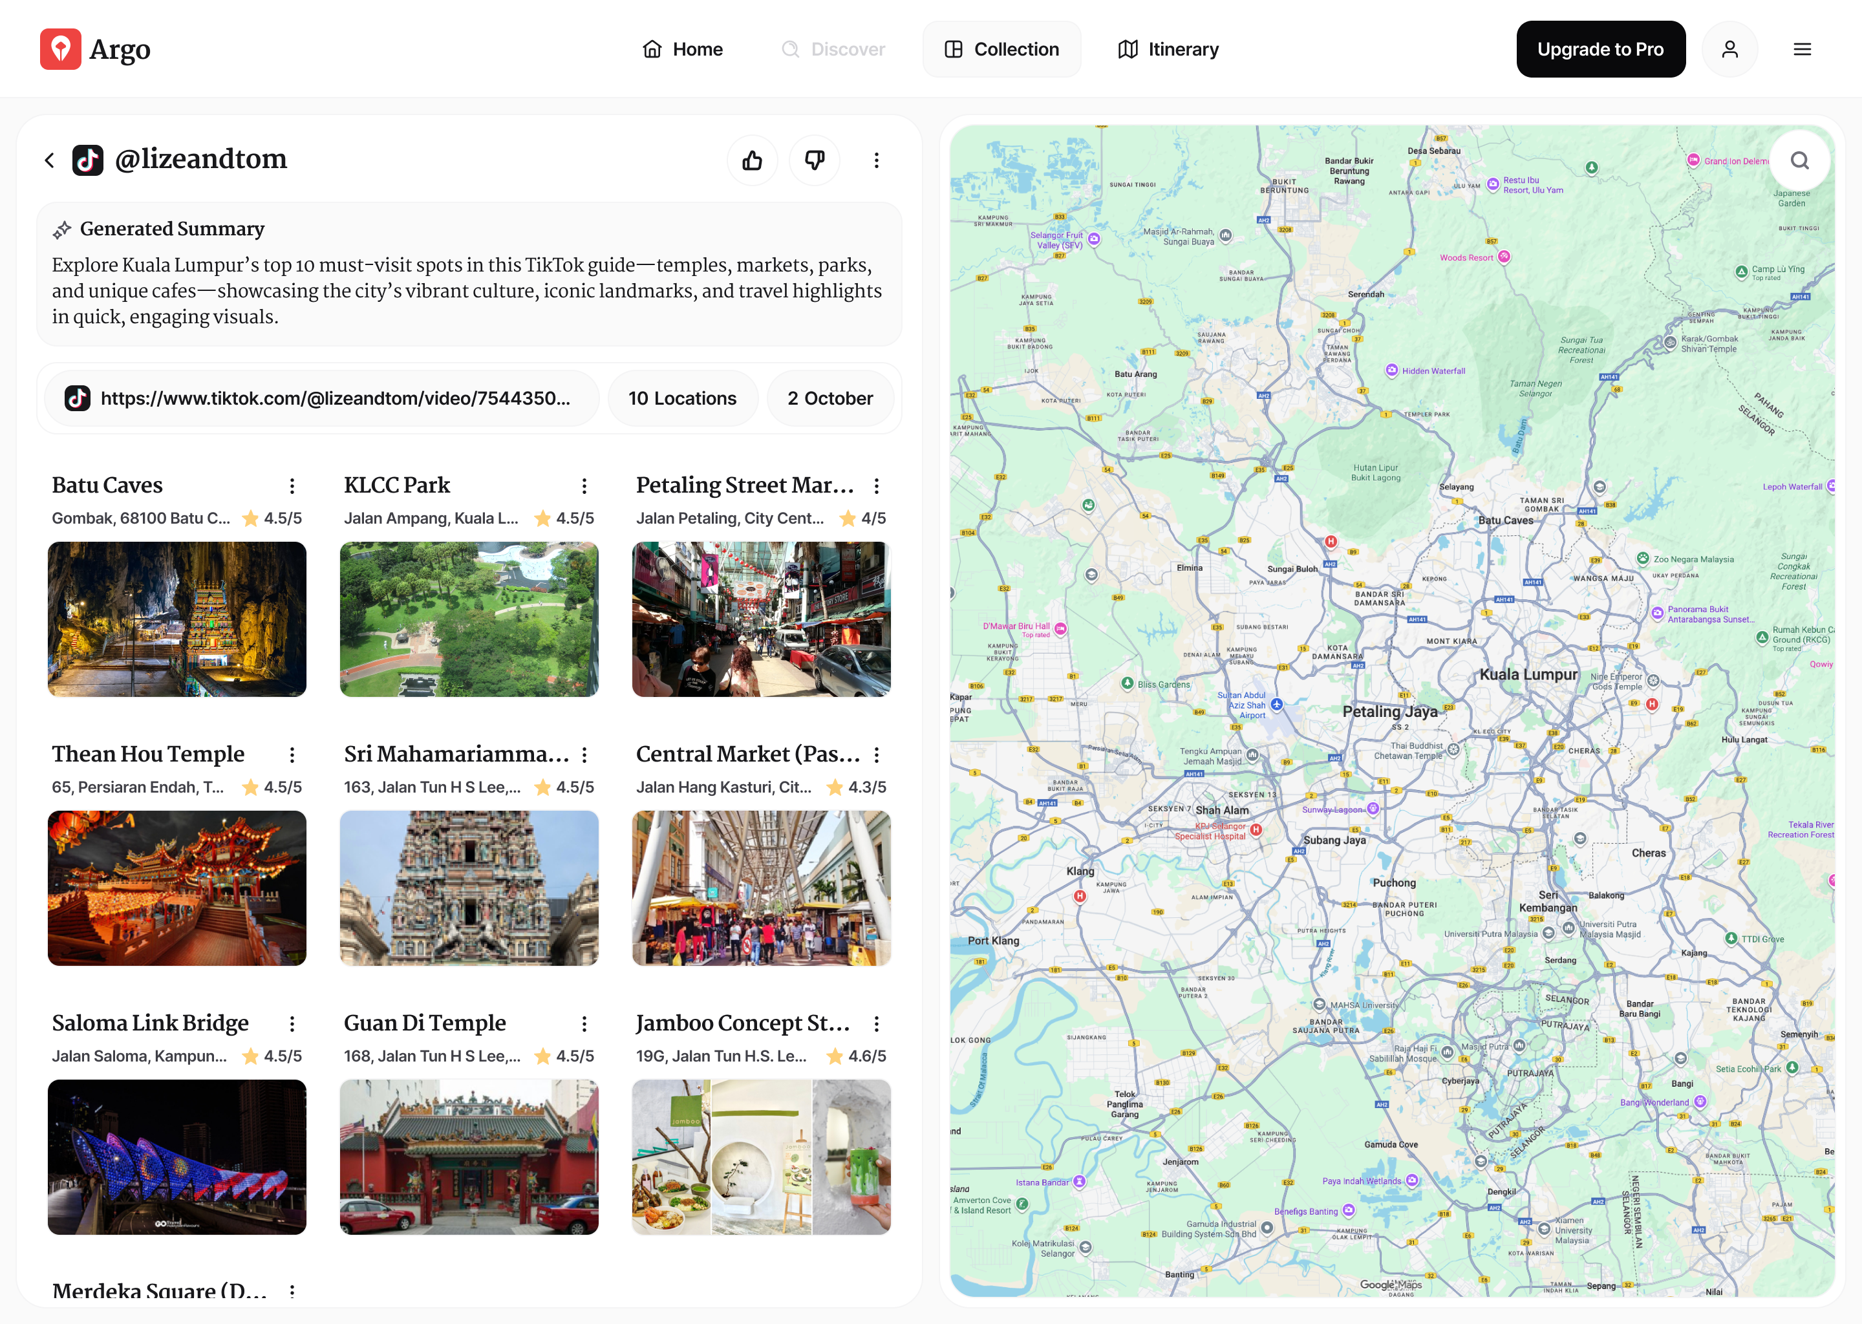Click the sparkle icon beside Generated Summary
The image size is (1862, 1324).
point(62,229)
